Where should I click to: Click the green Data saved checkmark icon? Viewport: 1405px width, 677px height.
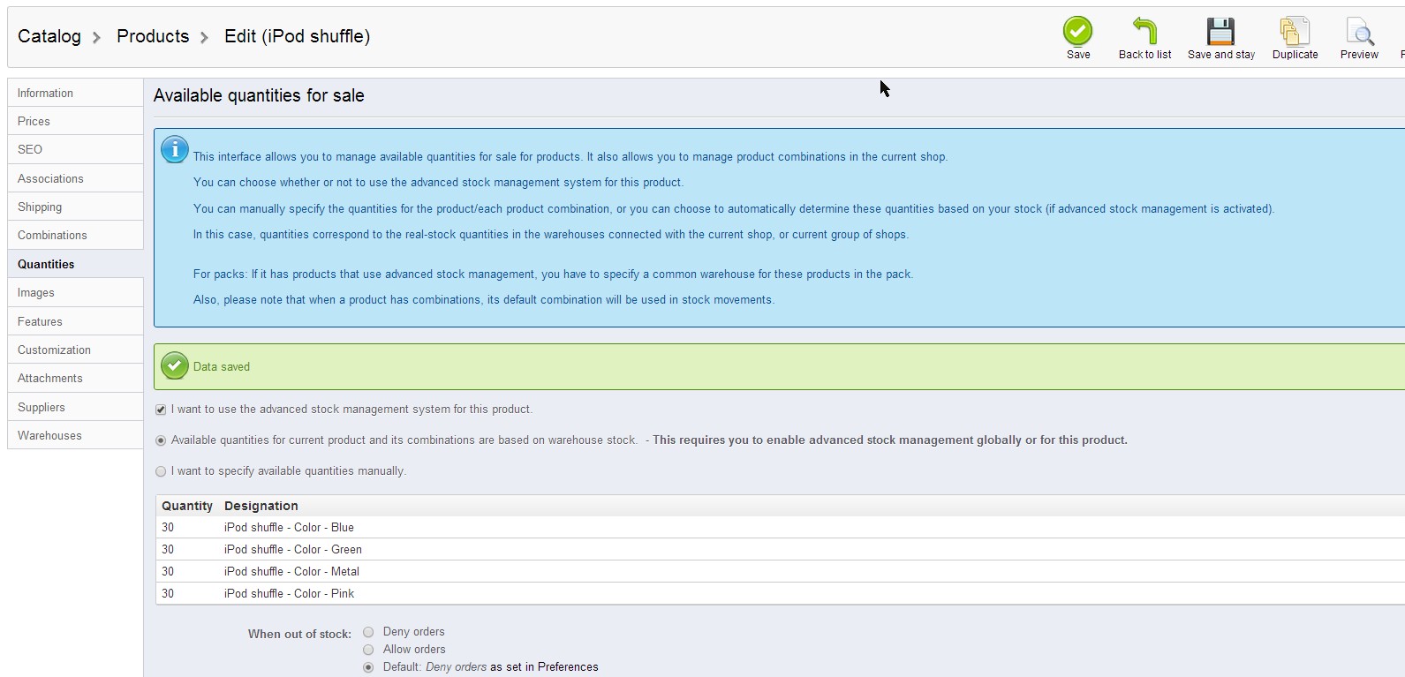tap(175, 365)
